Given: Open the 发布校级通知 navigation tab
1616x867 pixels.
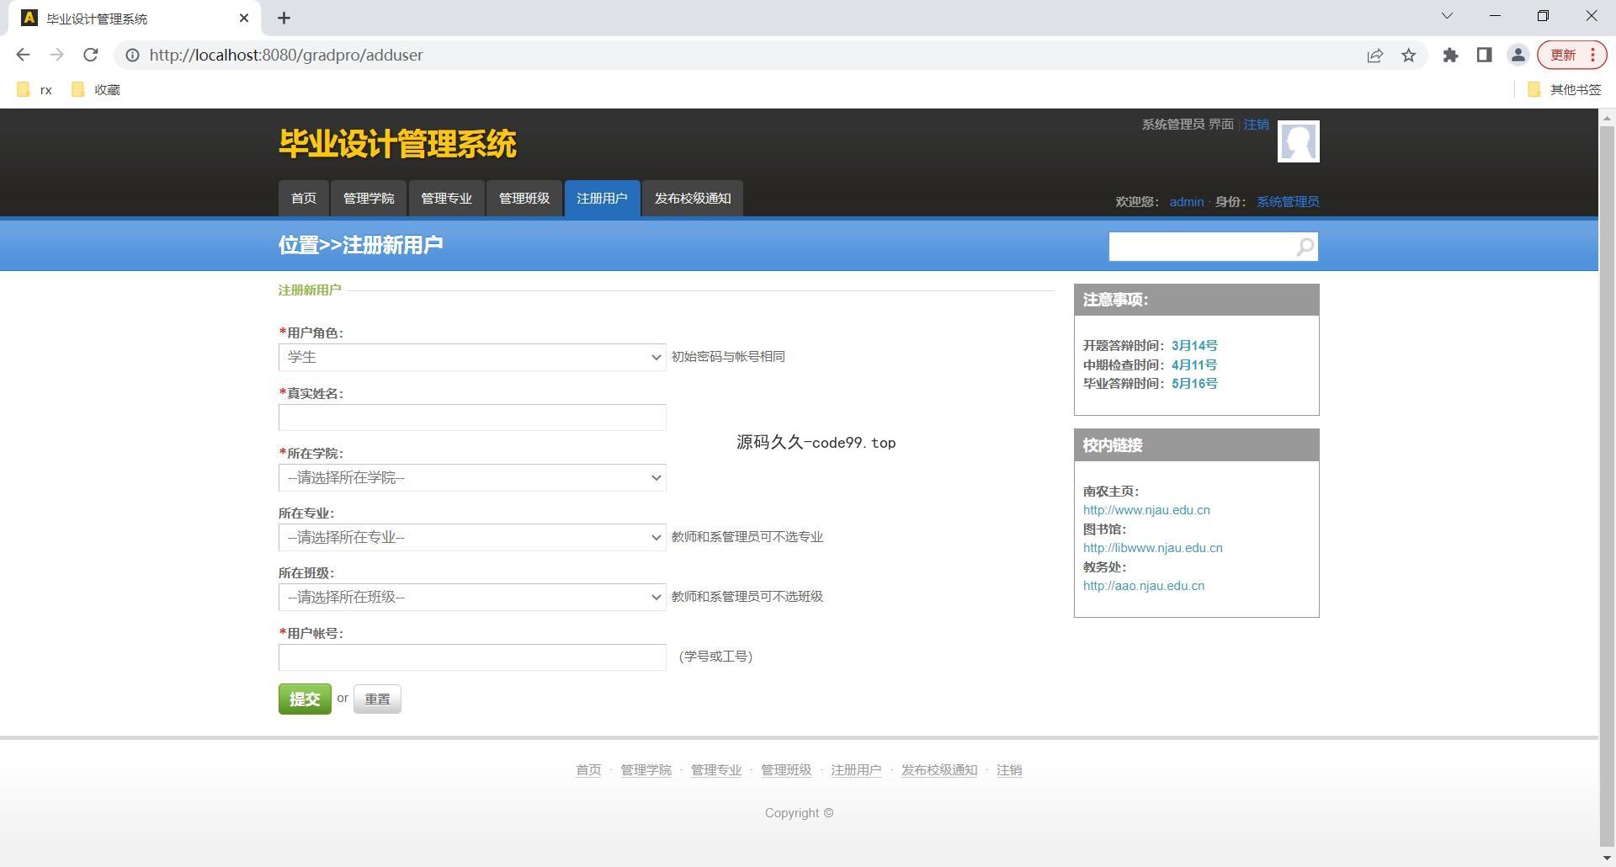Looking at the screenshot, I should (693, 199).
